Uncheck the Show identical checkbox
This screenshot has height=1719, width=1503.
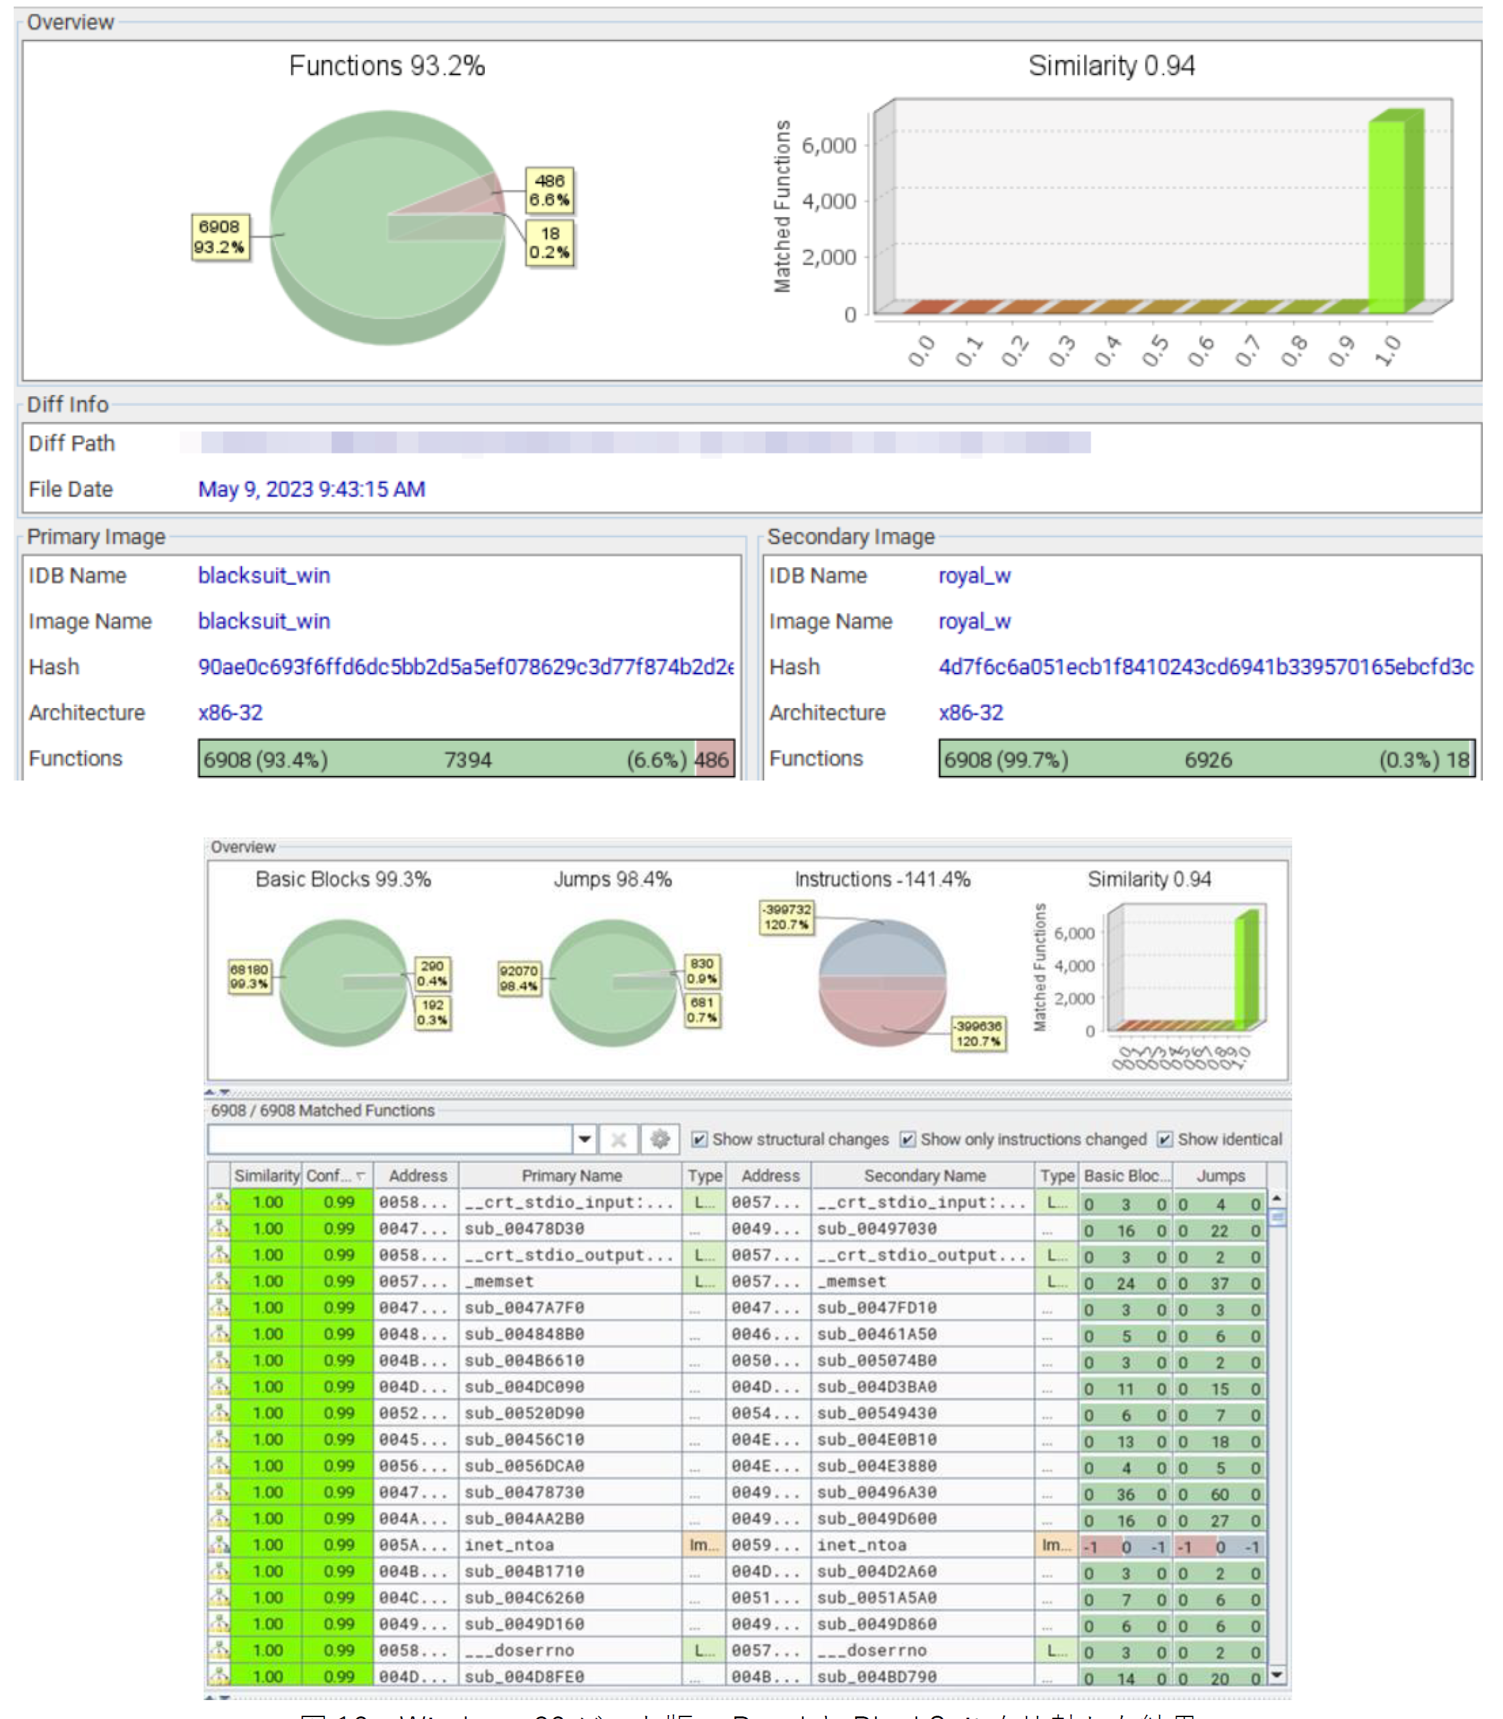(1164, 1139)
